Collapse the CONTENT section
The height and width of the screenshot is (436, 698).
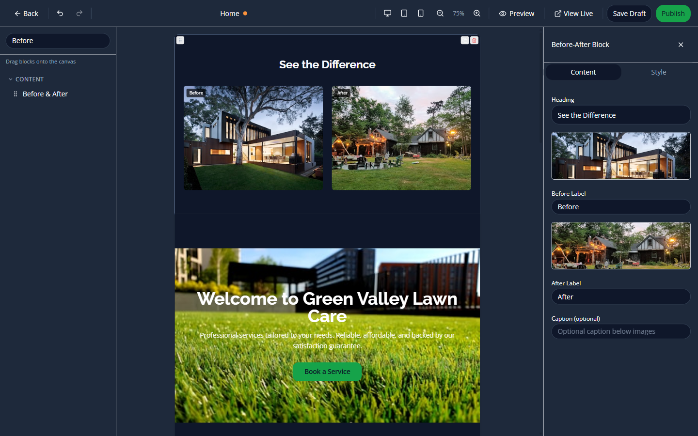tap(11, 79)
